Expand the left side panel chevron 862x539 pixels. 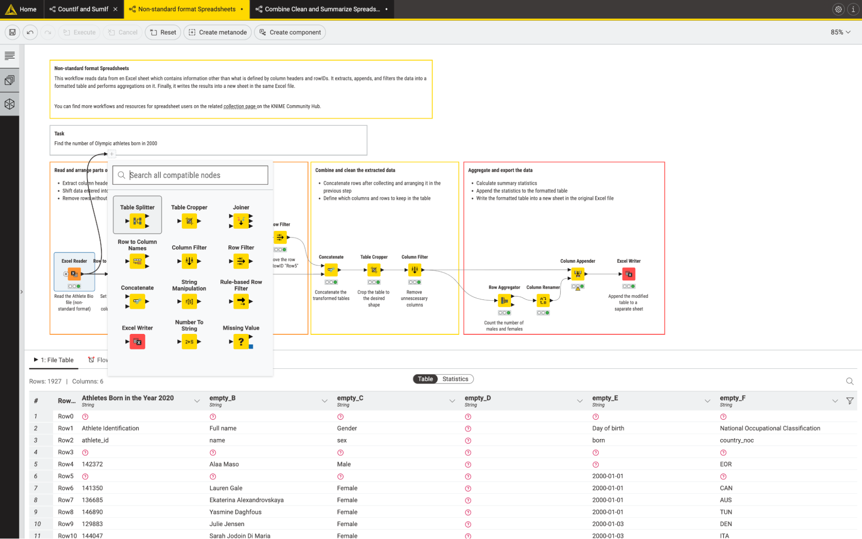pos(22,292)
